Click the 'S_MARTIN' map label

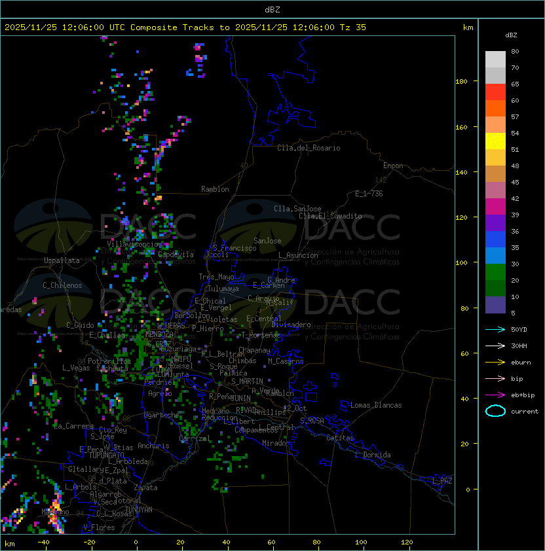click(247, 382)
